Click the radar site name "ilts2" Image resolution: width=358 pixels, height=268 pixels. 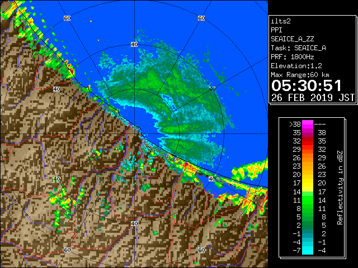coord(281,21)
